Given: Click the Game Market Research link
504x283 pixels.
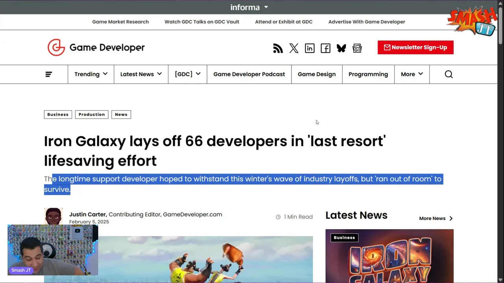Looking at the screenshot, I should (x=120, y=22).
